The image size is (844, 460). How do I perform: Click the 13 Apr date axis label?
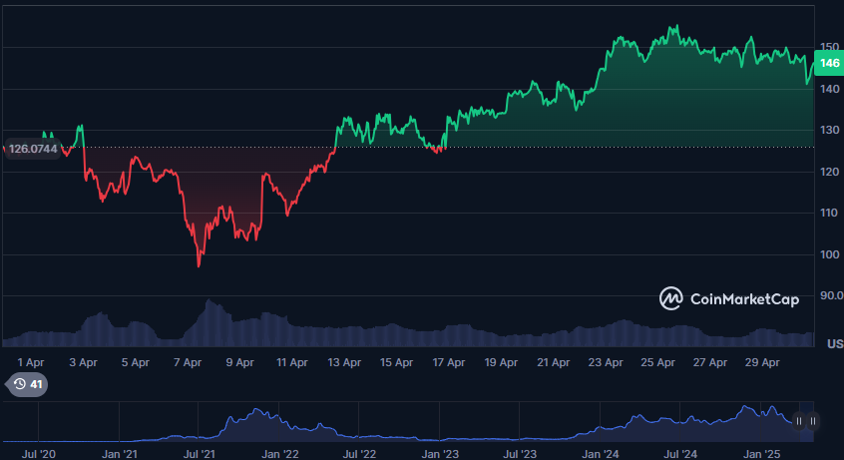344,363
